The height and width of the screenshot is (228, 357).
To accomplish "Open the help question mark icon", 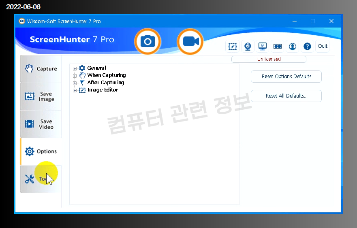I will [x=308, y=47].
